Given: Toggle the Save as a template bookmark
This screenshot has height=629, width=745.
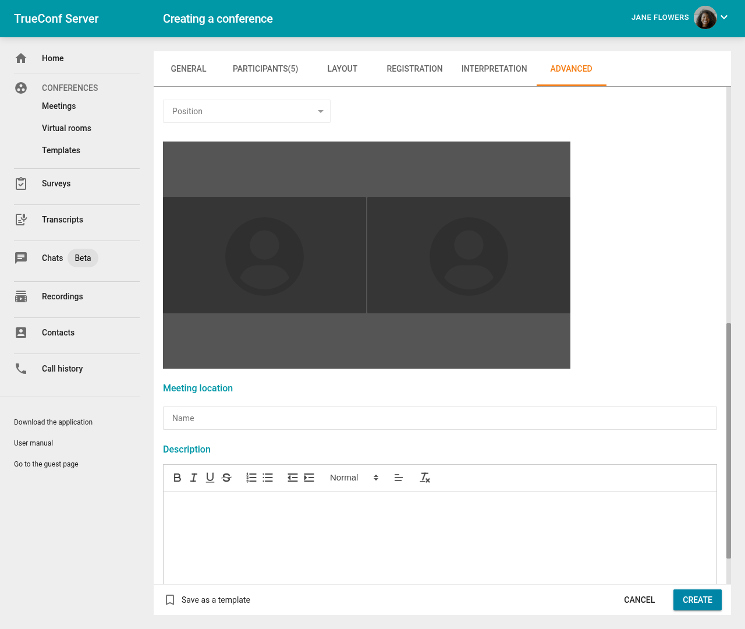Looking at the screenshot, I should click(170, 600).
